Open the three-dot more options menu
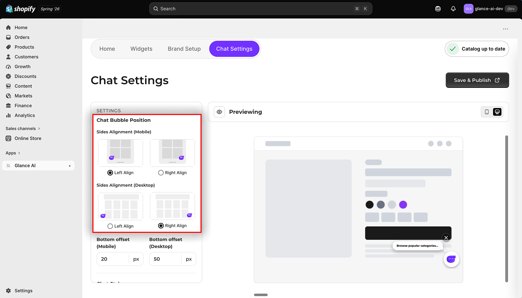Viewport: 522px width, 298px height. click(506, 29)
